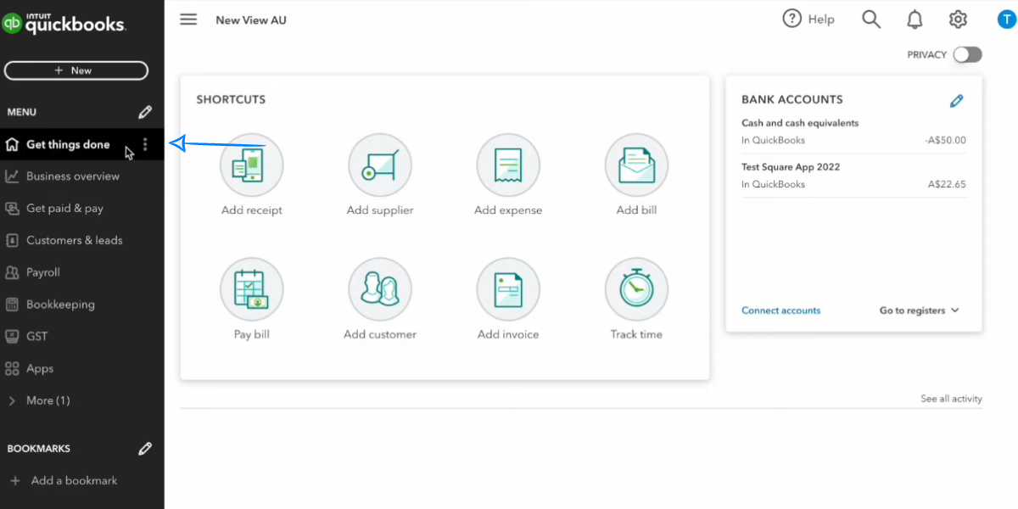This screenshot has width=1018, height=509.
Task: Click the -A$50.00 balance
Action: pos(946,141)
